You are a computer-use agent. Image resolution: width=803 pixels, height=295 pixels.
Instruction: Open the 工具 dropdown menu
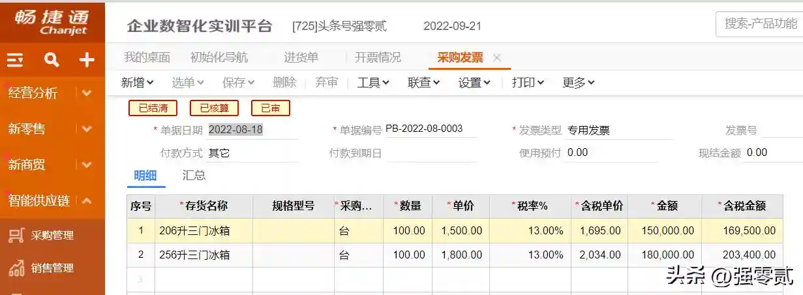coord(373,82)
